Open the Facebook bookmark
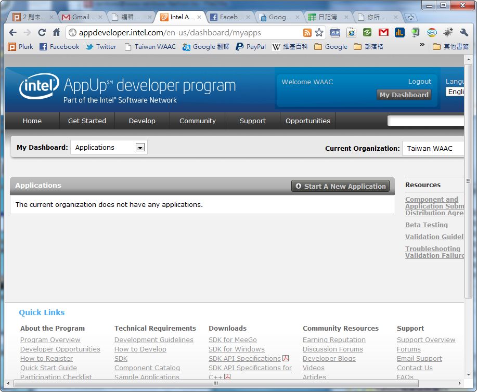Screen dimensions: 477x392 [59, 46]
